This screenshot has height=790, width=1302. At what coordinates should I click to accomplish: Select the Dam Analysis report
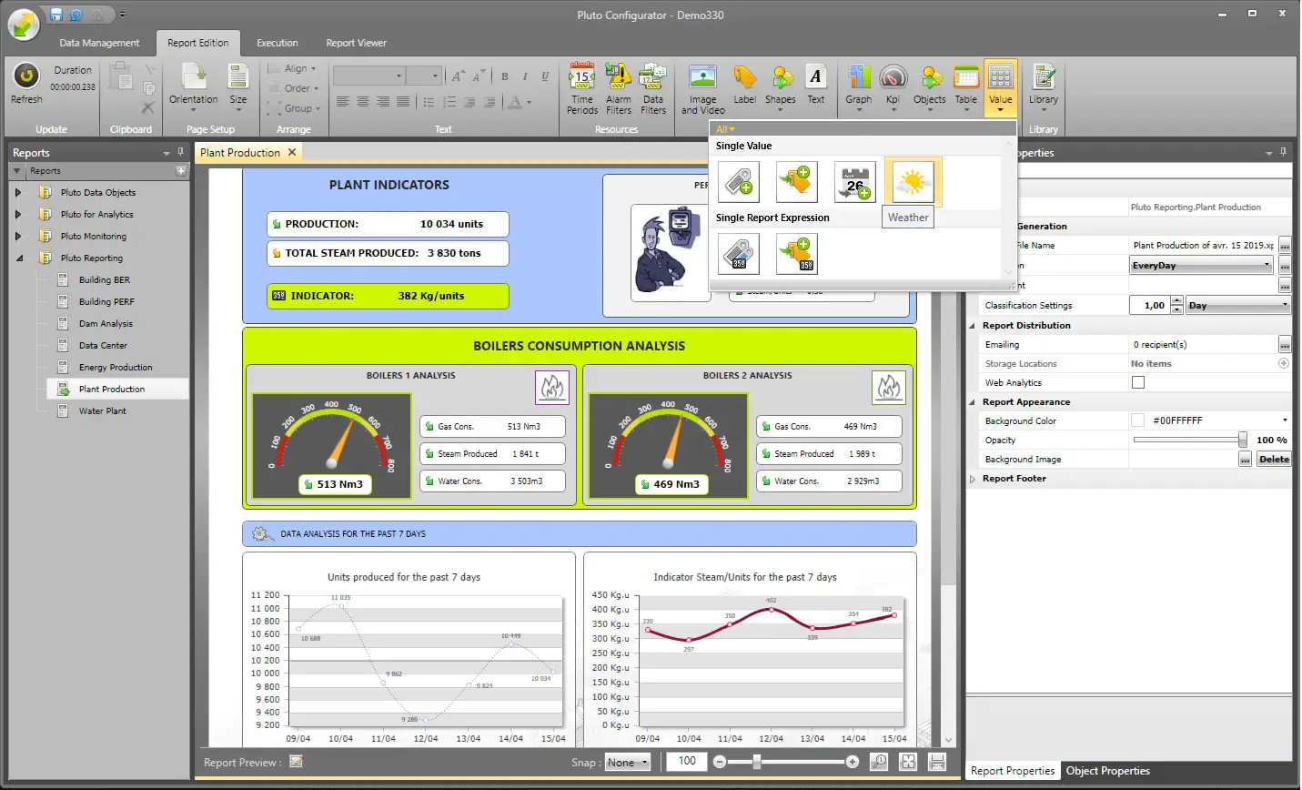106,324
